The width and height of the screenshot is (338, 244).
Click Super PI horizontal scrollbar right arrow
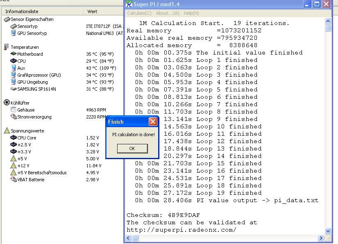(x=321, y=238)
